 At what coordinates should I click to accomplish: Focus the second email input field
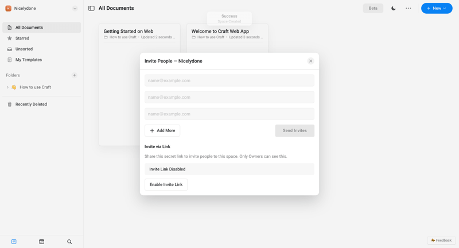(x=229, y=97)
